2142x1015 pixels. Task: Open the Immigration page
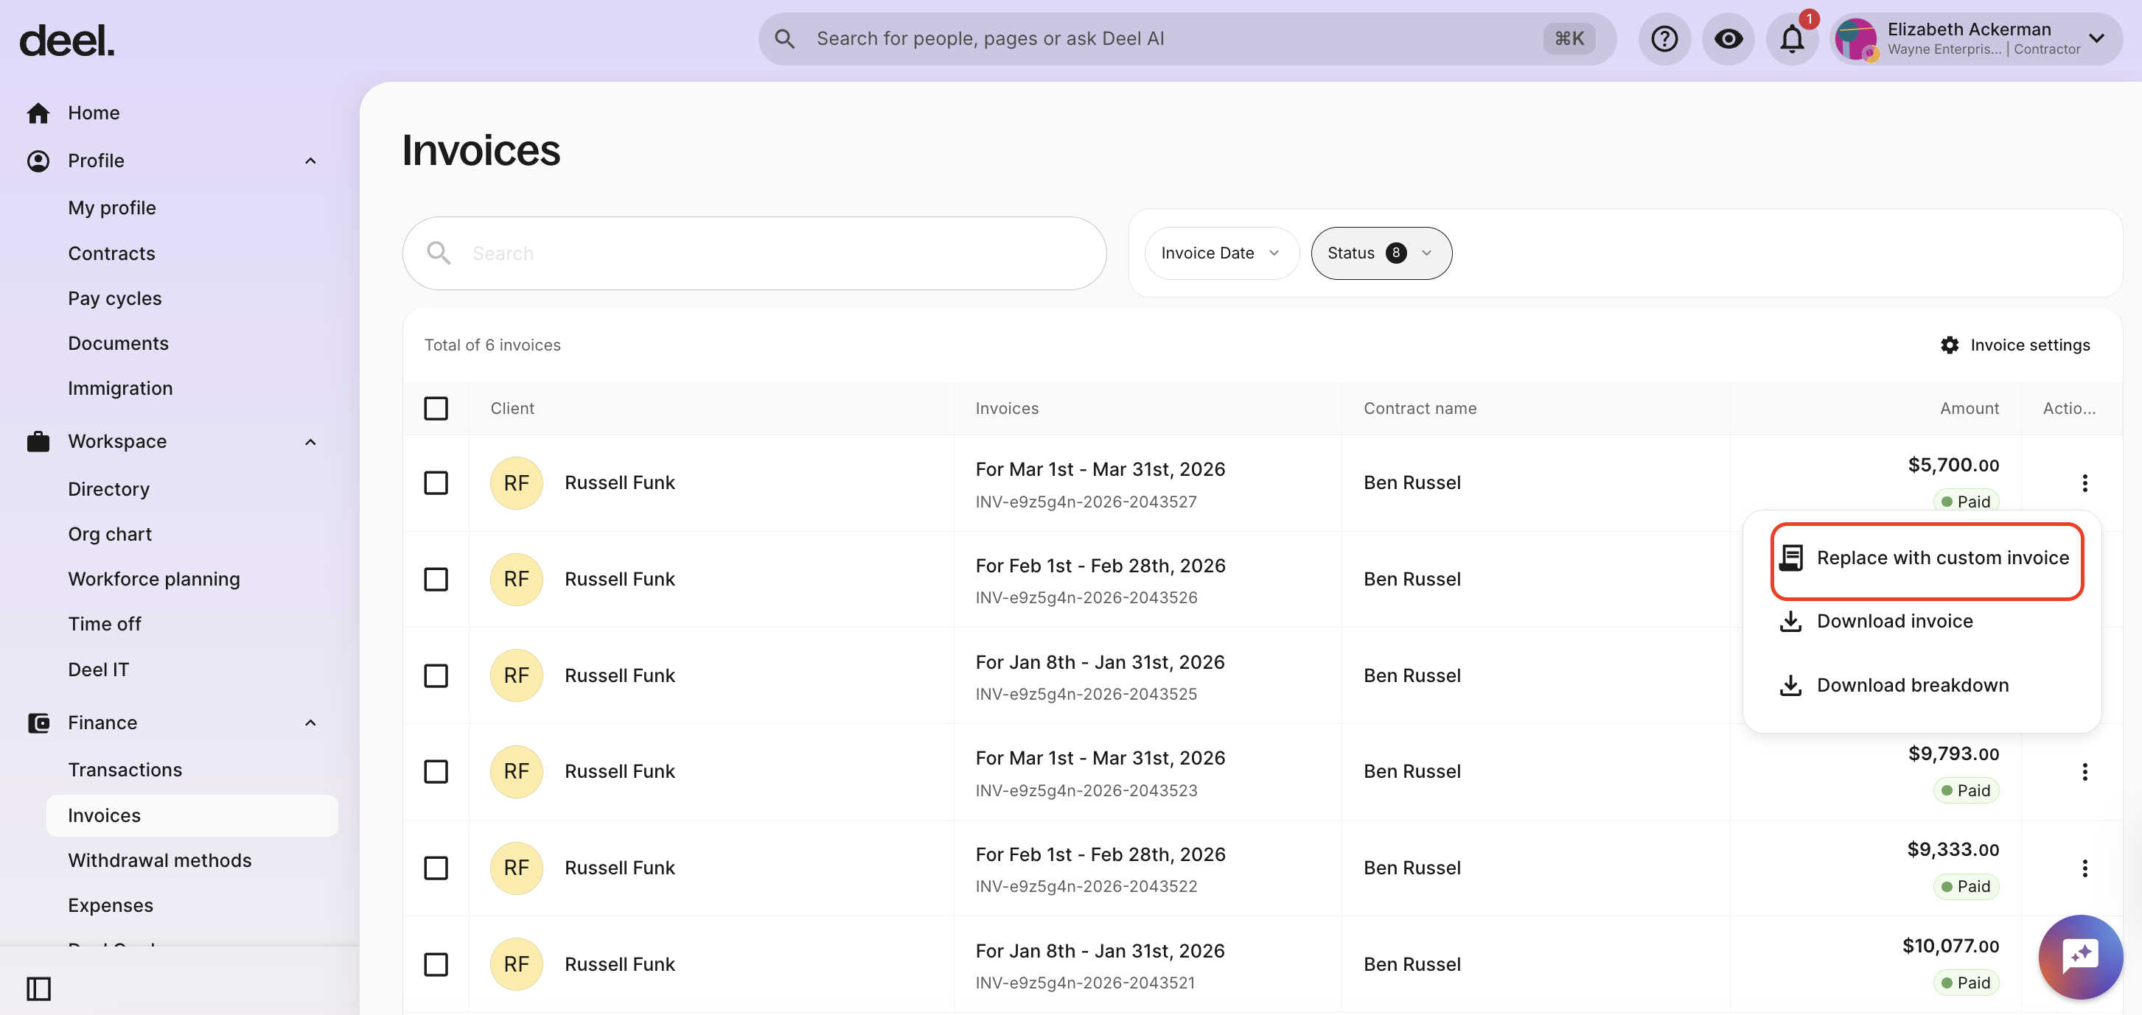coord(121,388)
